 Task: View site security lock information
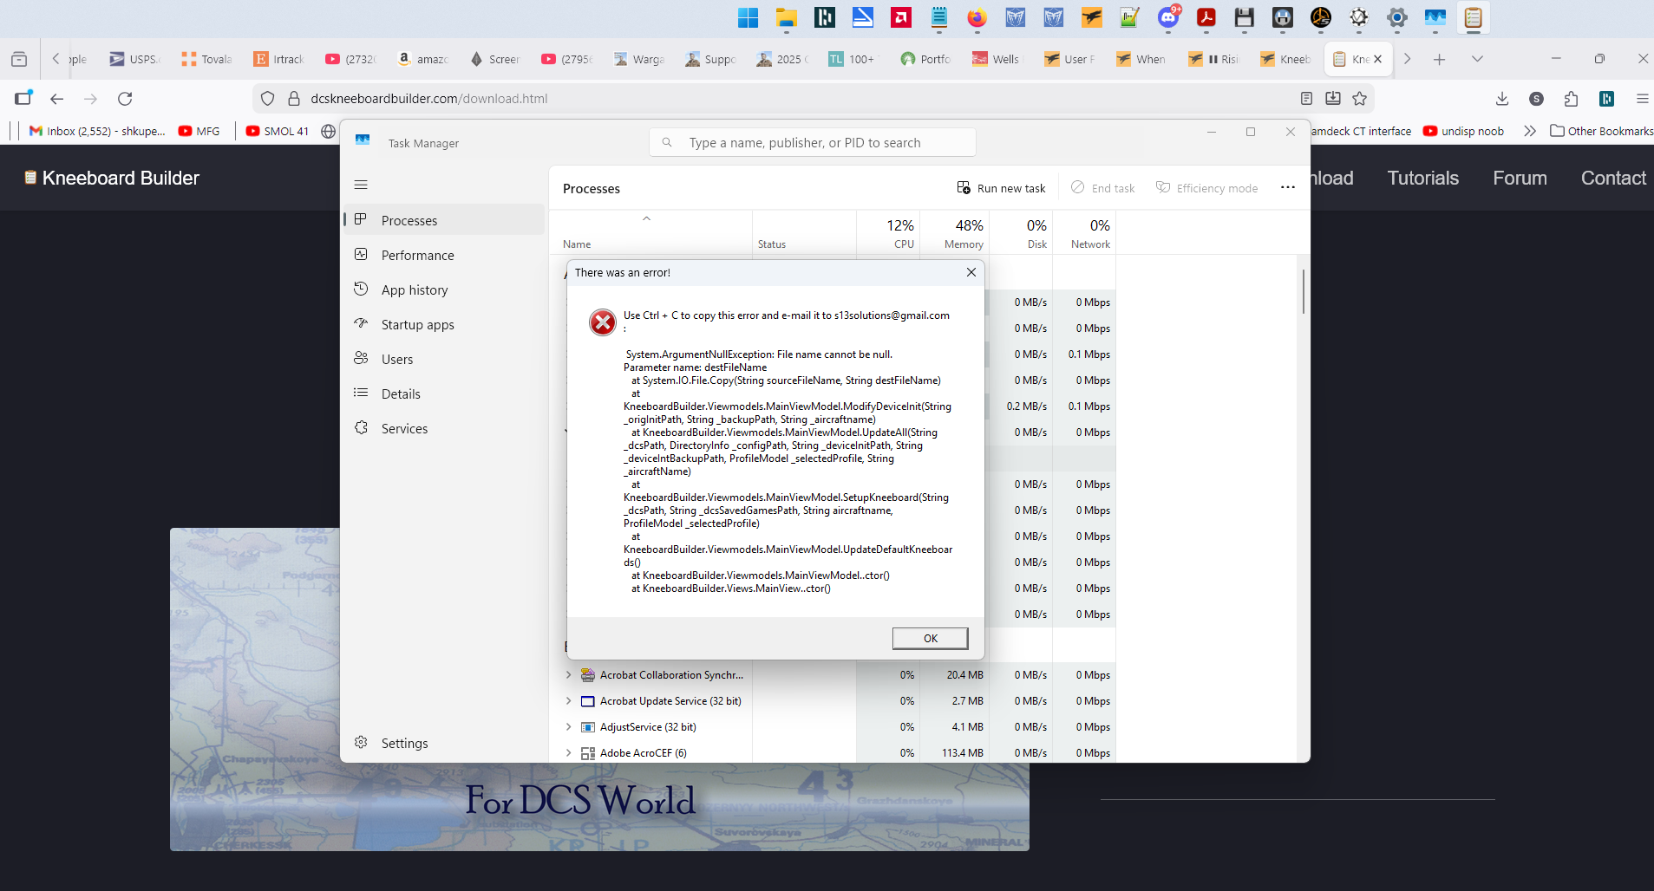click(x=293, y=99)
